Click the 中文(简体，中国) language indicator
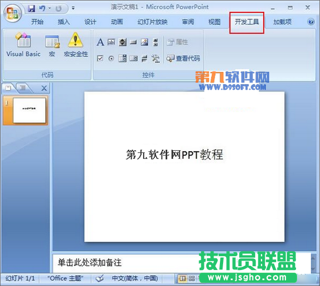 [x=135, y=278]
